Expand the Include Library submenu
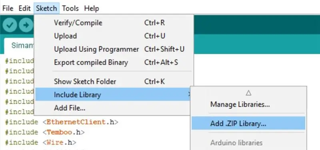This screenshot has width=320, height=150. (x=114, y=95)
